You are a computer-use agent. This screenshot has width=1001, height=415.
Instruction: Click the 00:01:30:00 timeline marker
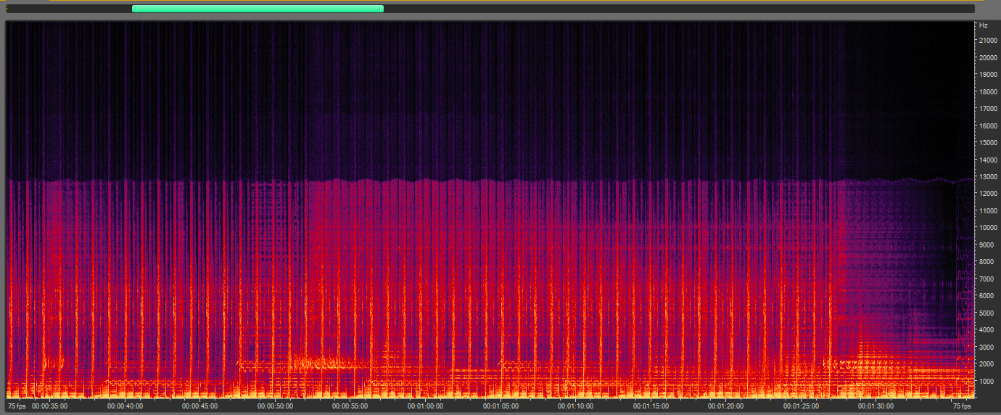(x=874, y=406)
